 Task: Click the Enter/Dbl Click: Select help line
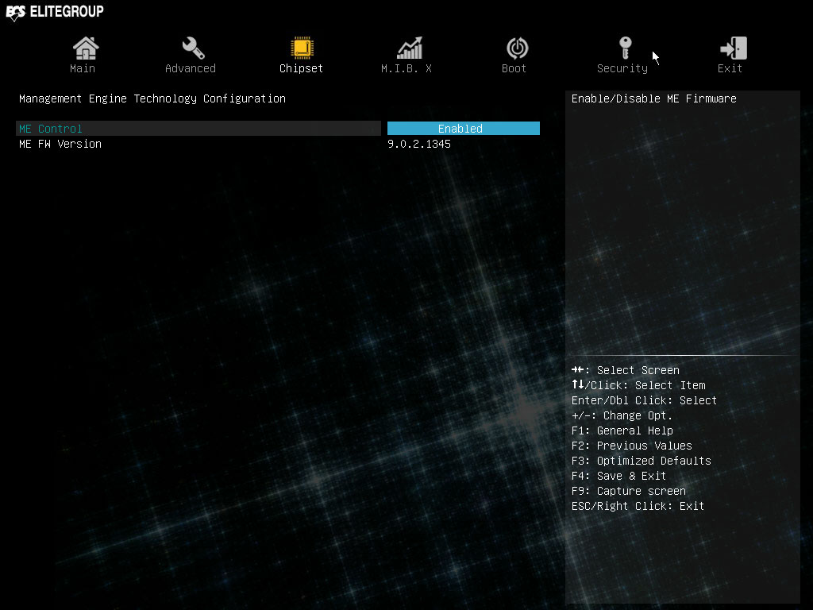[644, 400]
